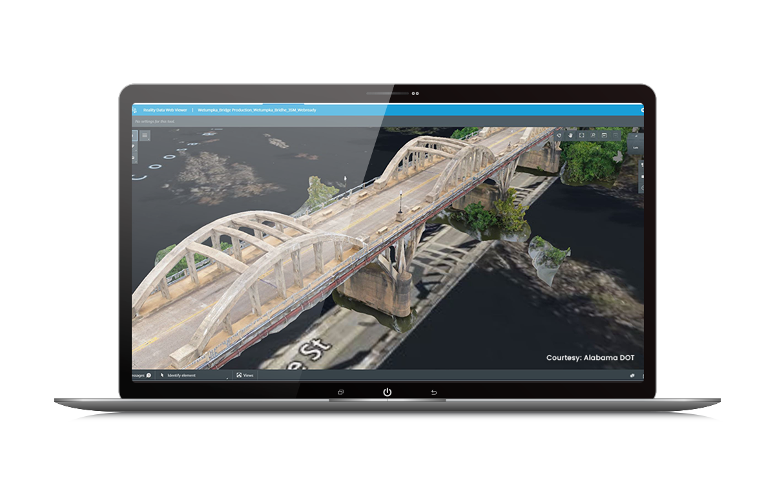
Task: Click the Window Area view icon
Action: pos(603,136)
